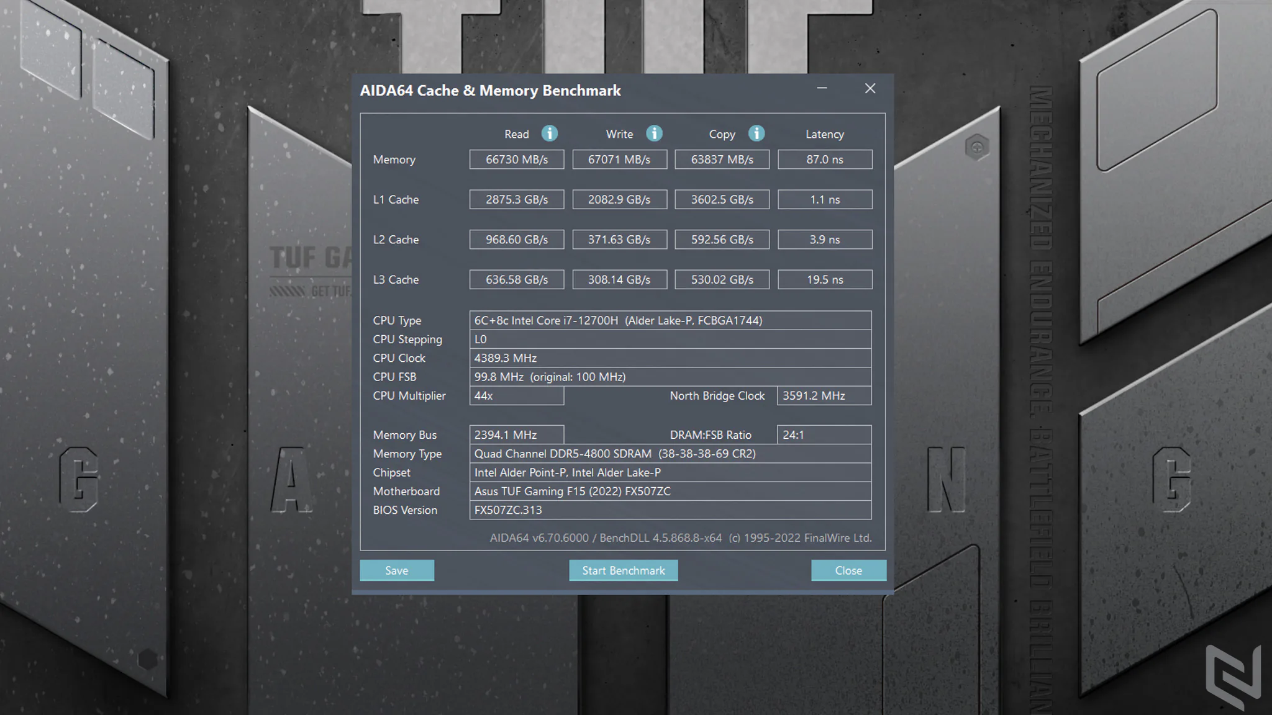Click L2 Cache read 968.60 GB/s
The height and width of the screenshot is (715, 1272).
point(517,240)
